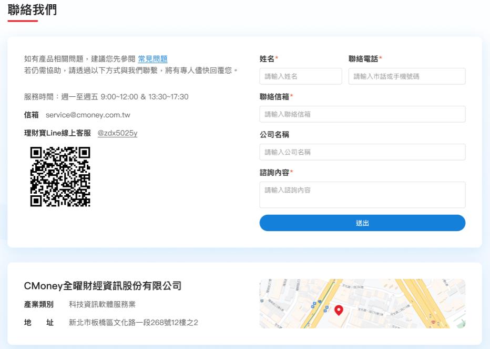Image resolution: width=490 pixels, height=349 pixels.
Task: Open the 常見問題 FAQ link
Action: (152, 59)
